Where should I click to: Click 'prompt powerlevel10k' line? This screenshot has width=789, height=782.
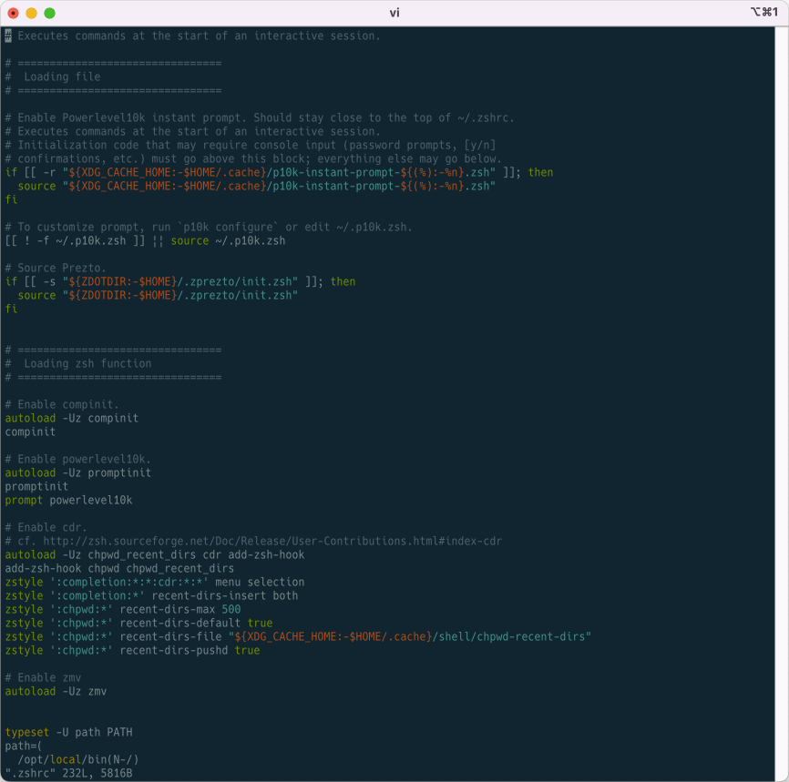pyautogui.click(x=68, y=501)
